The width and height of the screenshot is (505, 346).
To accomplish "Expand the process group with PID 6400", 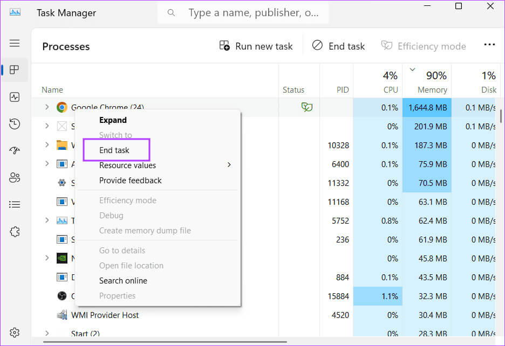I will coord(47,164).
